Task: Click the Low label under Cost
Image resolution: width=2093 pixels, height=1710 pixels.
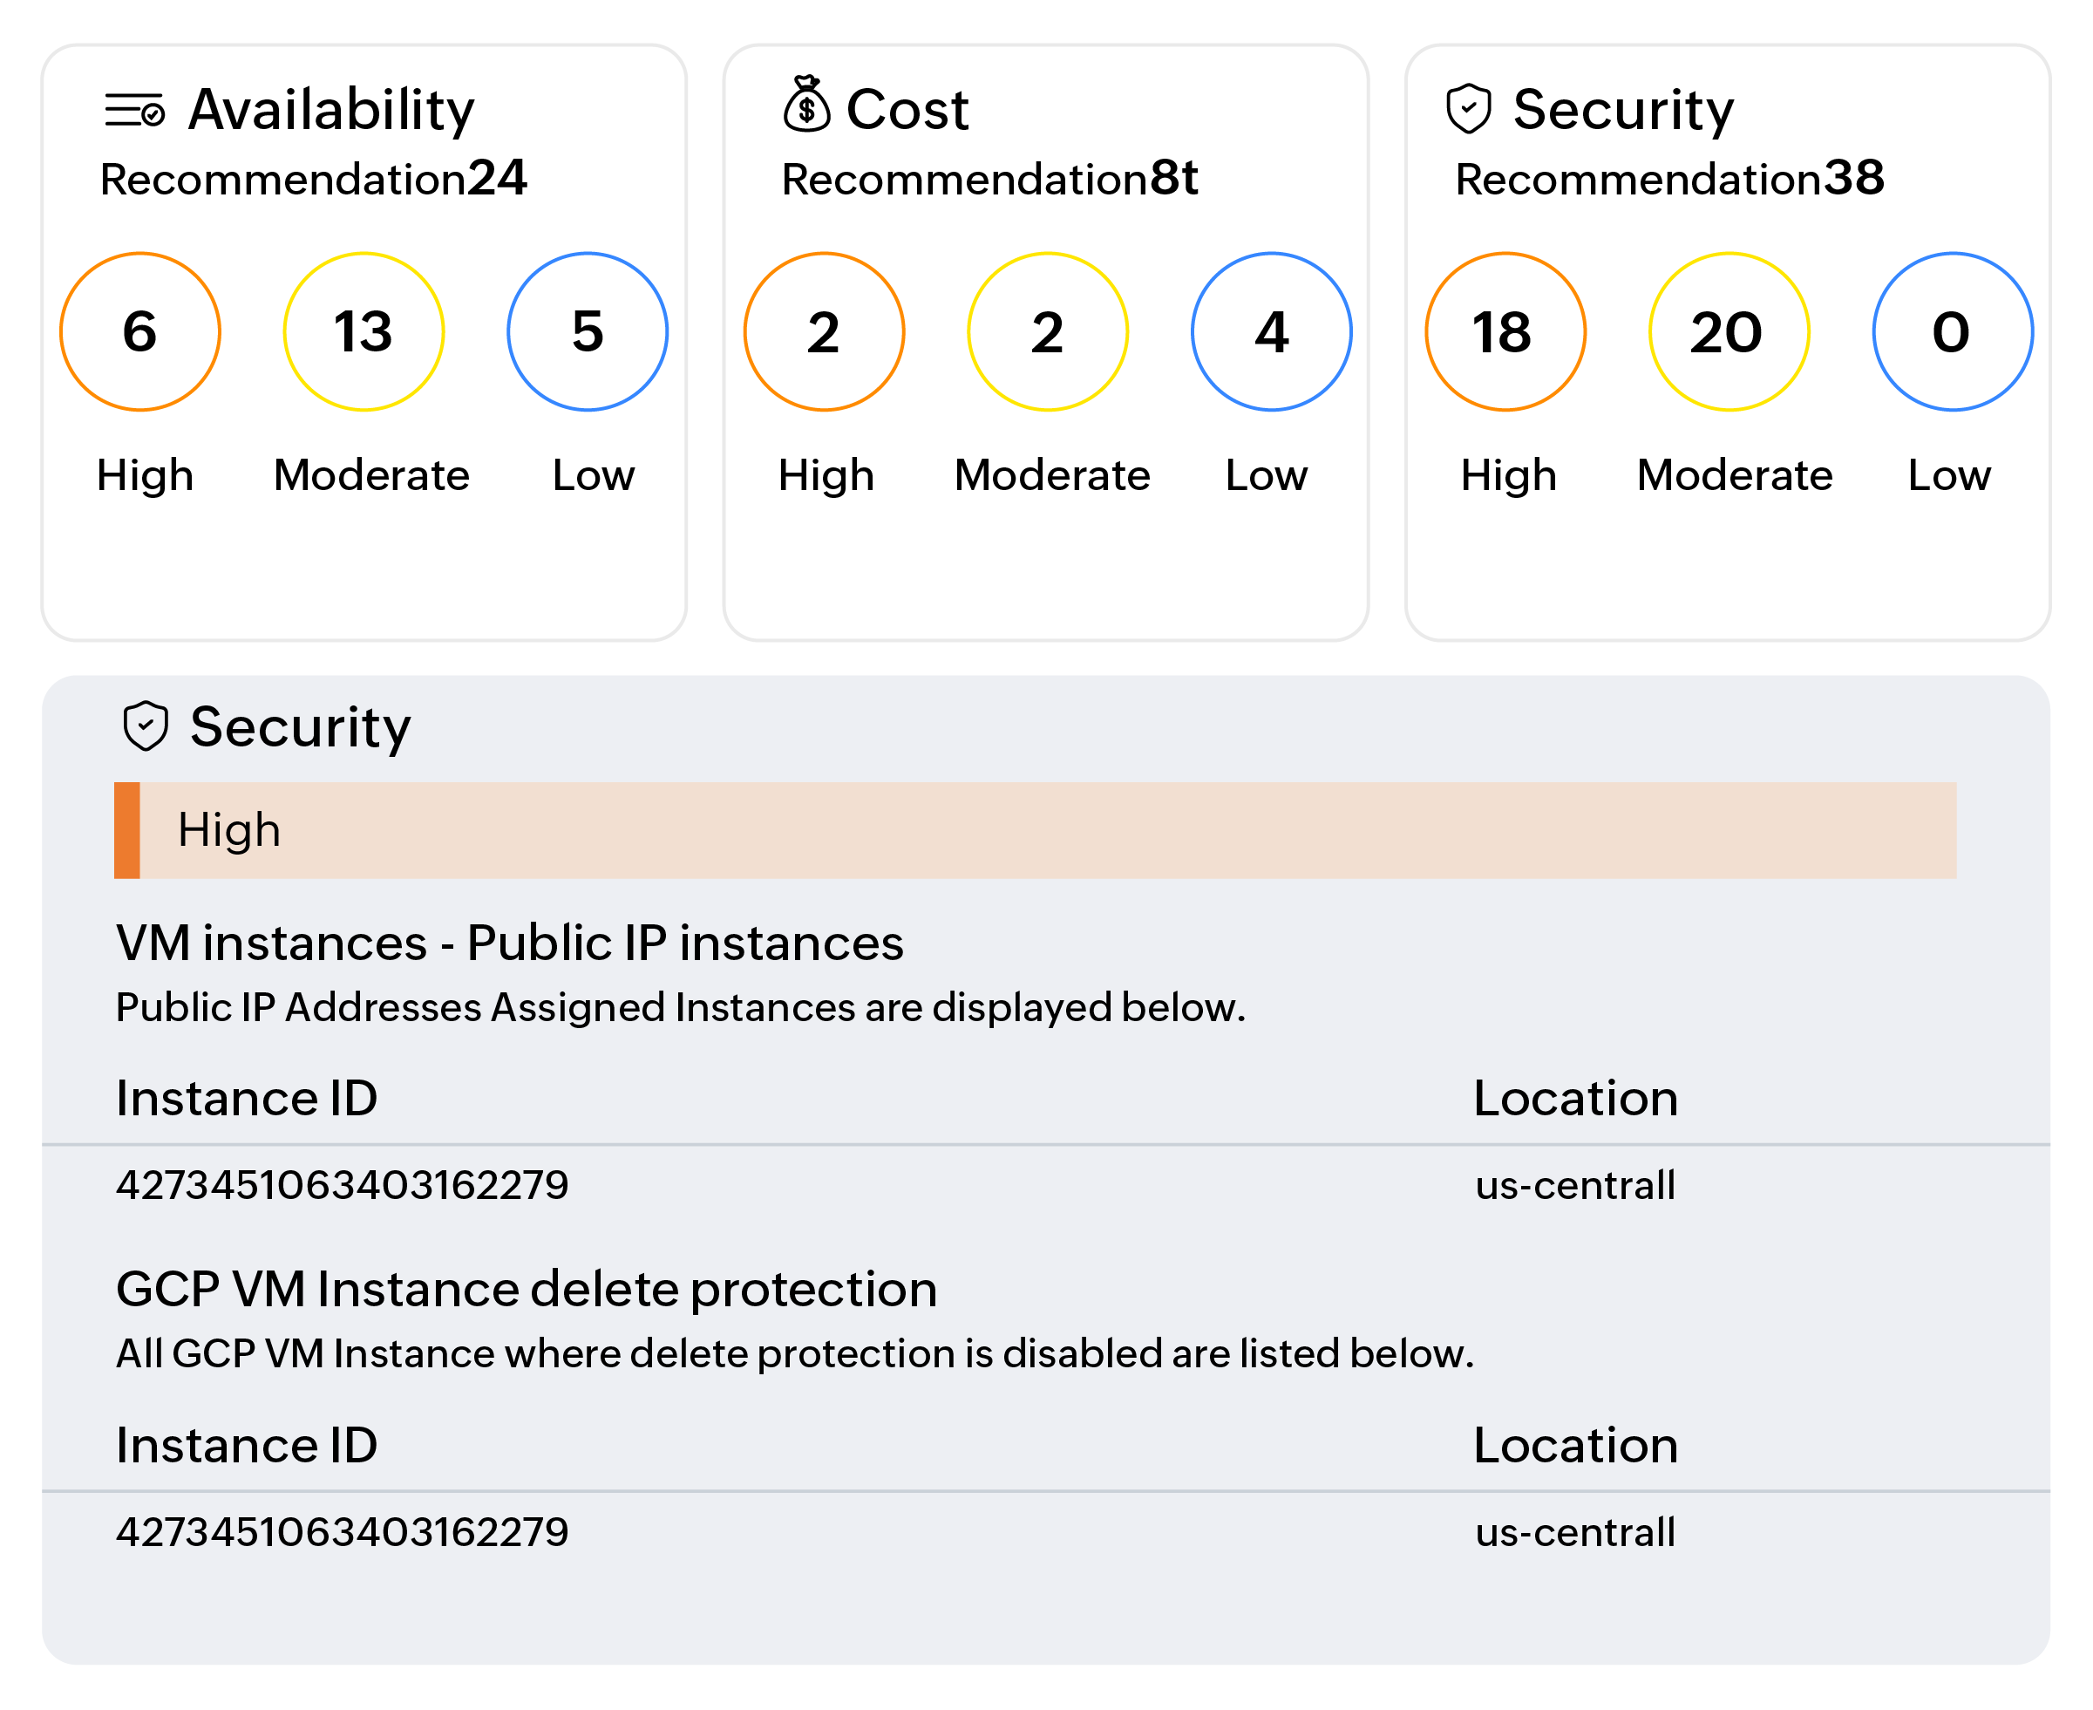Action: [x=1267, y=476]
